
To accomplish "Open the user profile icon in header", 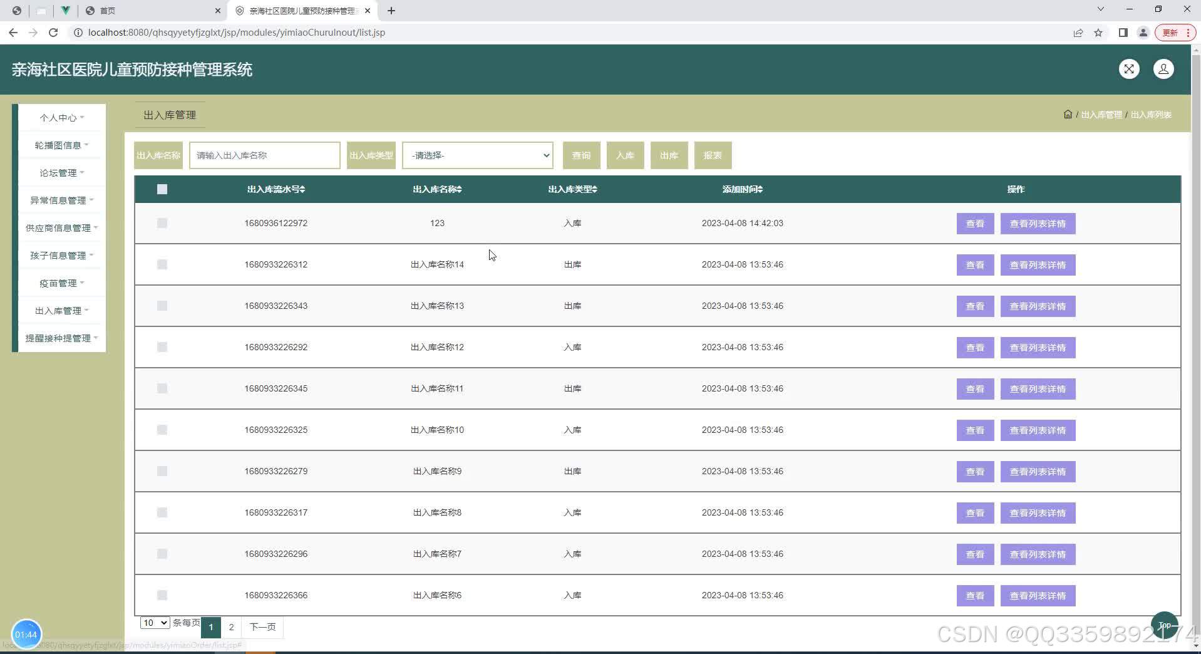I will point(1163,69).
